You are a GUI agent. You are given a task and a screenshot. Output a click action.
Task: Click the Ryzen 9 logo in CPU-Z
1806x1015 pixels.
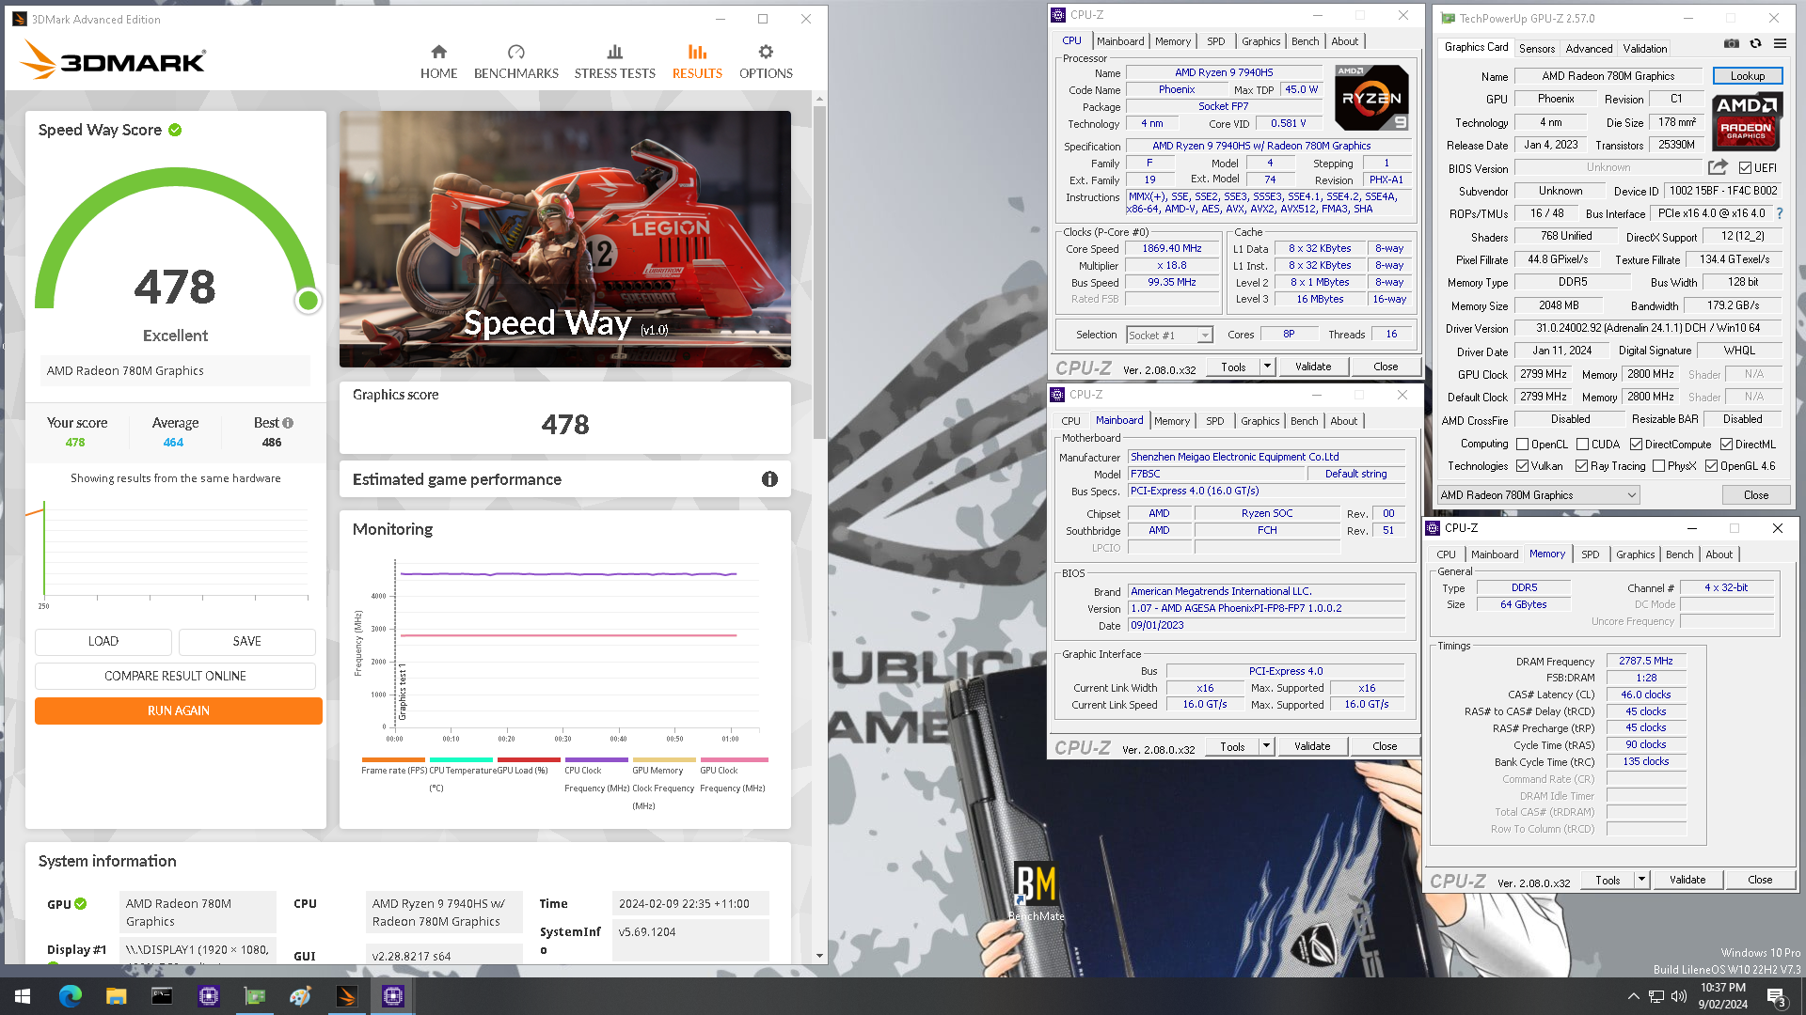(x=1371, y=98)
